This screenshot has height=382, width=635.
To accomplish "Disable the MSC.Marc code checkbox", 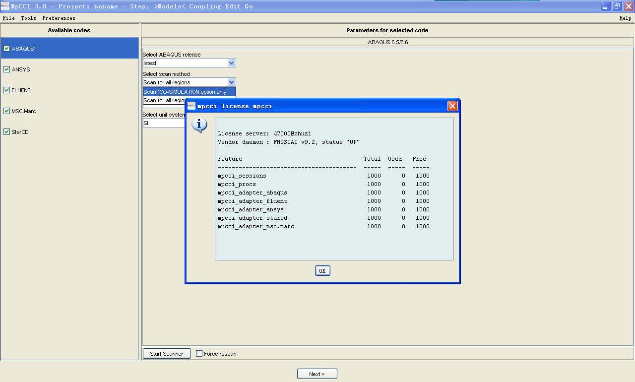I will tap(6, 111).
